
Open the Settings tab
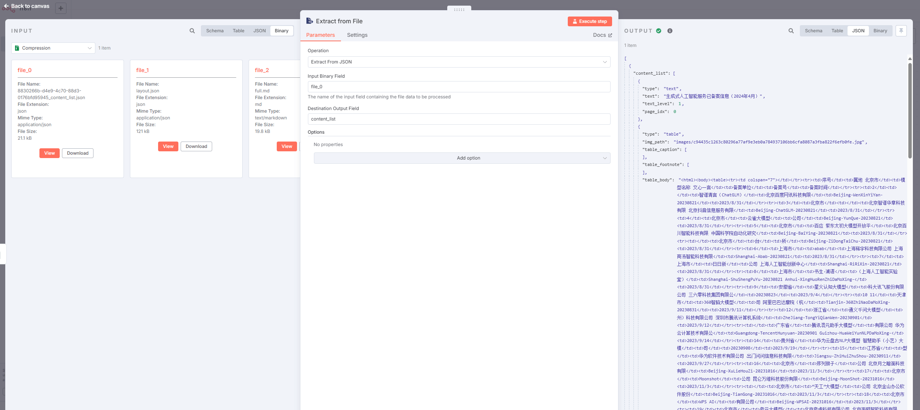(x=357, y=35)
